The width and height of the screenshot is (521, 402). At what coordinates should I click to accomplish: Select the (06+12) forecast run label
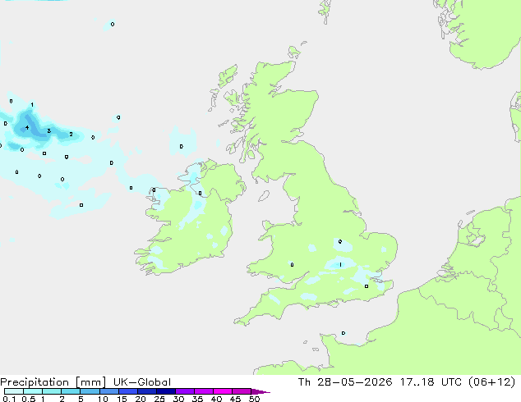coord(492,382)
